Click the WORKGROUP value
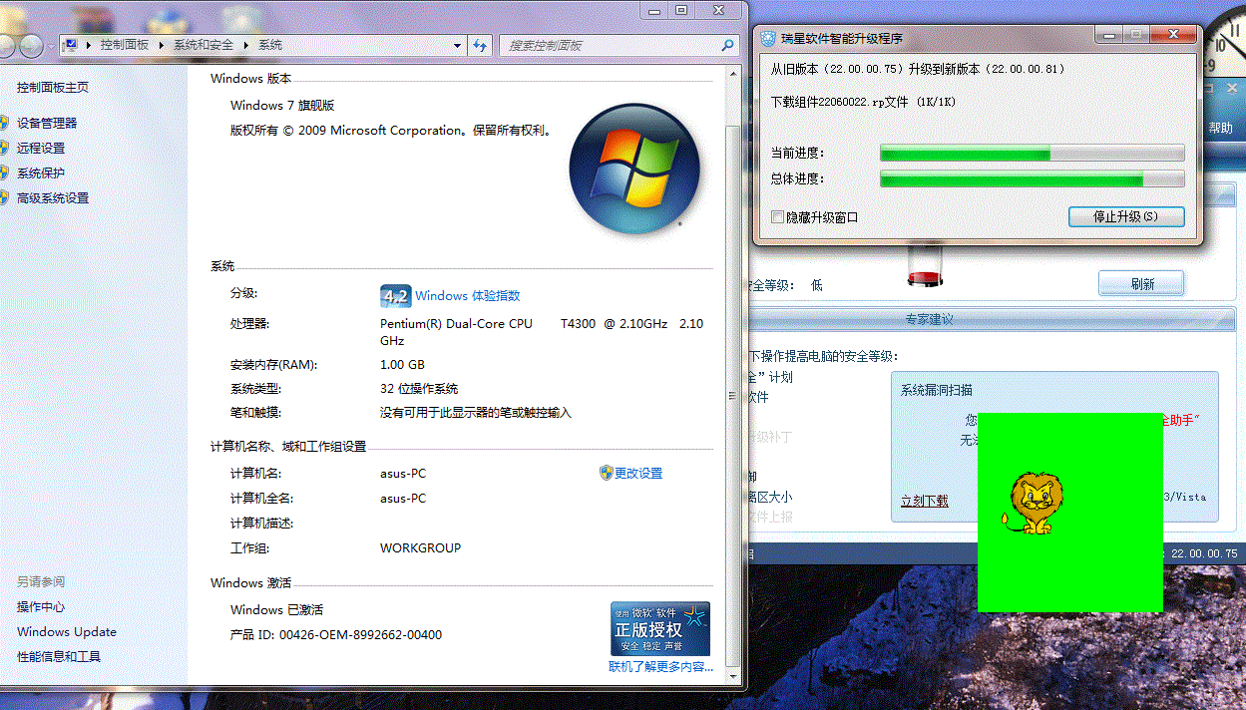 420,548
